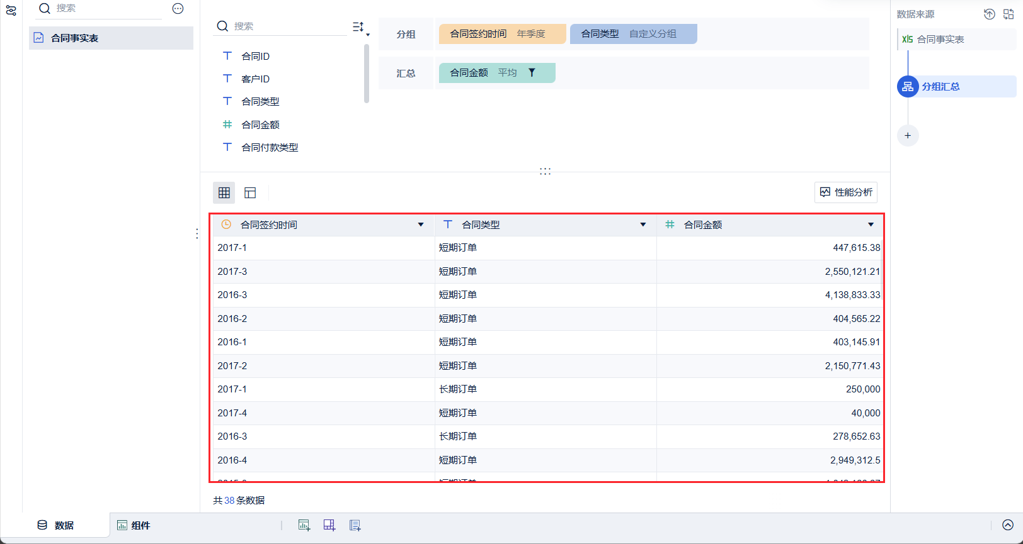Viewport: 1023px width, 544px height.
Task: Select the 分组汇总 step
Action: tap(957, 87)
